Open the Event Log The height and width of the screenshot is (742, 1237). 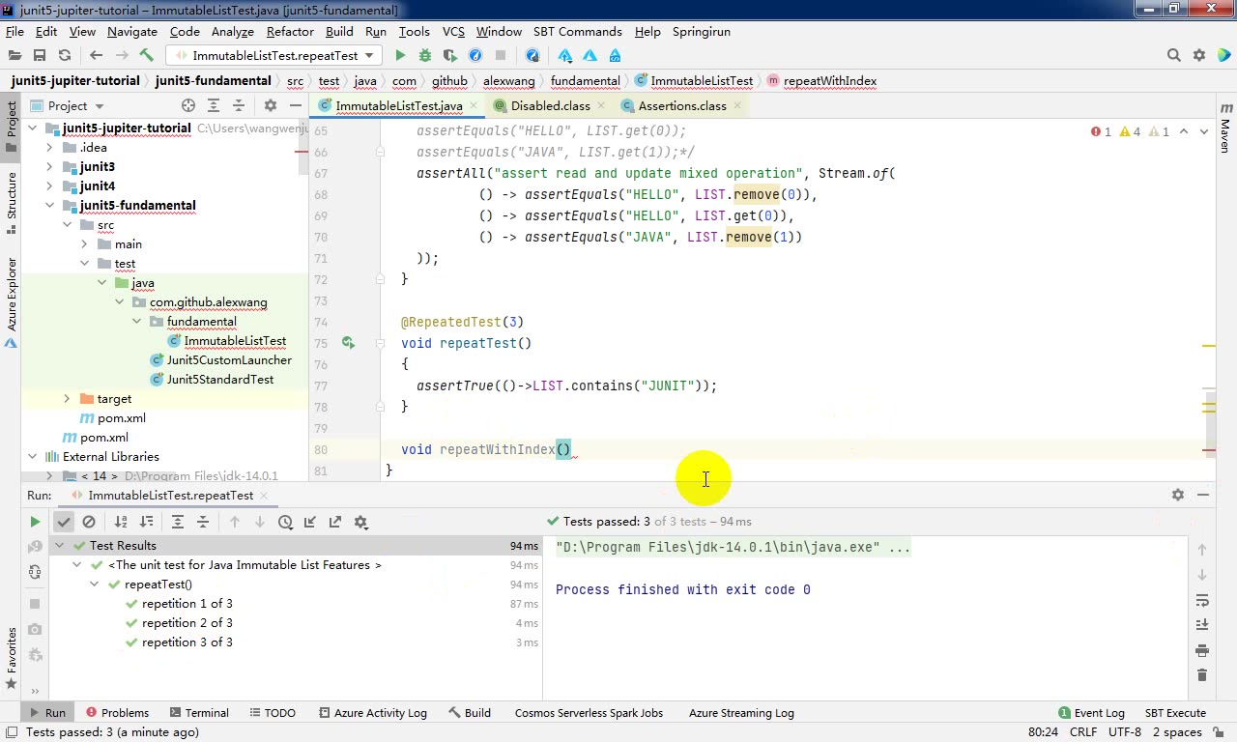[x=1091, y=712]
